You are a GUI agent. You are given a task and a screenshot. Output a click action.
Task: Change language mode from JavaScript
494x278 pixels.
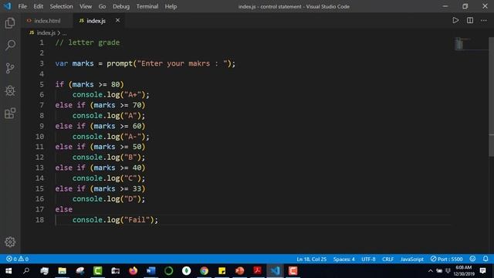coord(411,259)
